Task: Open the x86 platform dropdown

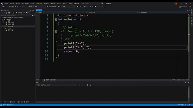Action: [40, 7]
